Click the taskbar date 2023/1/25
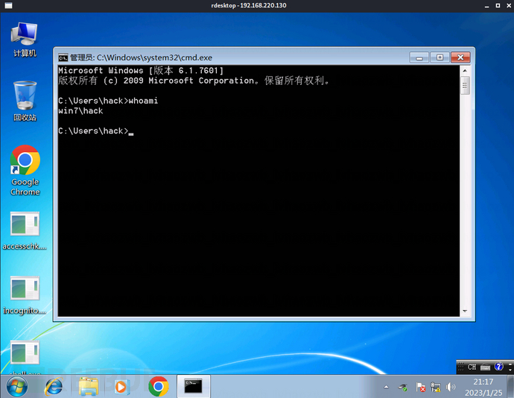Screen dimensions: 514x398 point(483,393)
